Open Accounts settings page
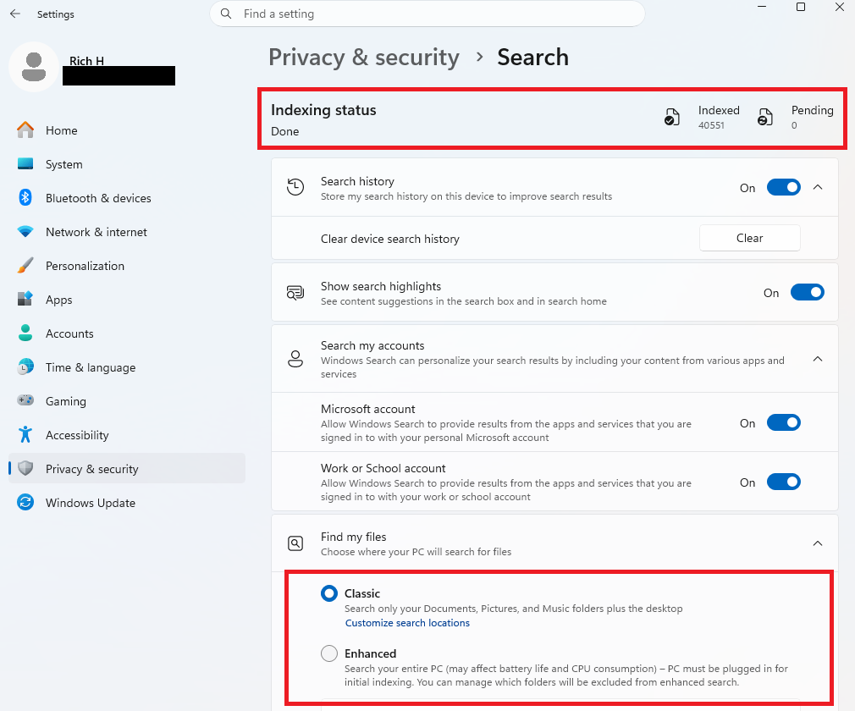 pyautogui.click(x=126, y=333)
